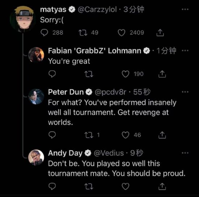Like Peter Dun's reply with 46 likes

click(126, 135)
